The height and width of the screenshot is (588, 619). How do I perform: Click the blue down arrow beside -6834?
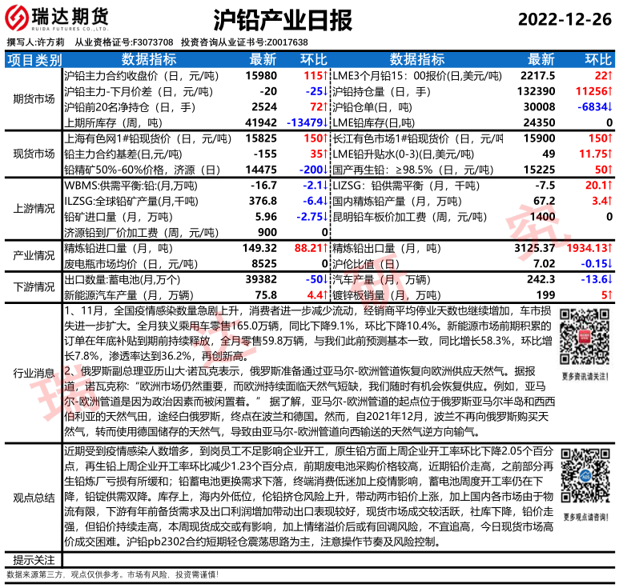610,106
